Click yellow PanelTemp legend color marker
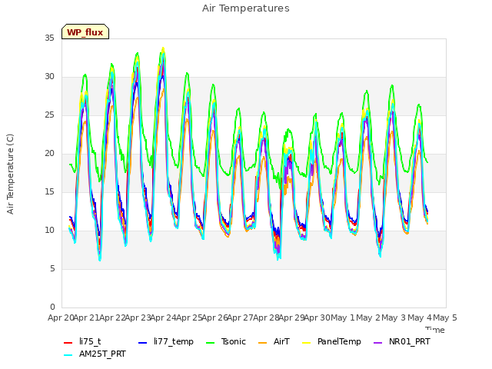The height and width of the screenshot is (369, 492). coord(306,343)
